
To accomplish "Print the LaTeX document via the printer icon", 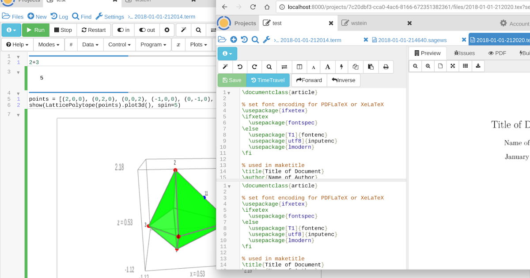I will (386, 66).
